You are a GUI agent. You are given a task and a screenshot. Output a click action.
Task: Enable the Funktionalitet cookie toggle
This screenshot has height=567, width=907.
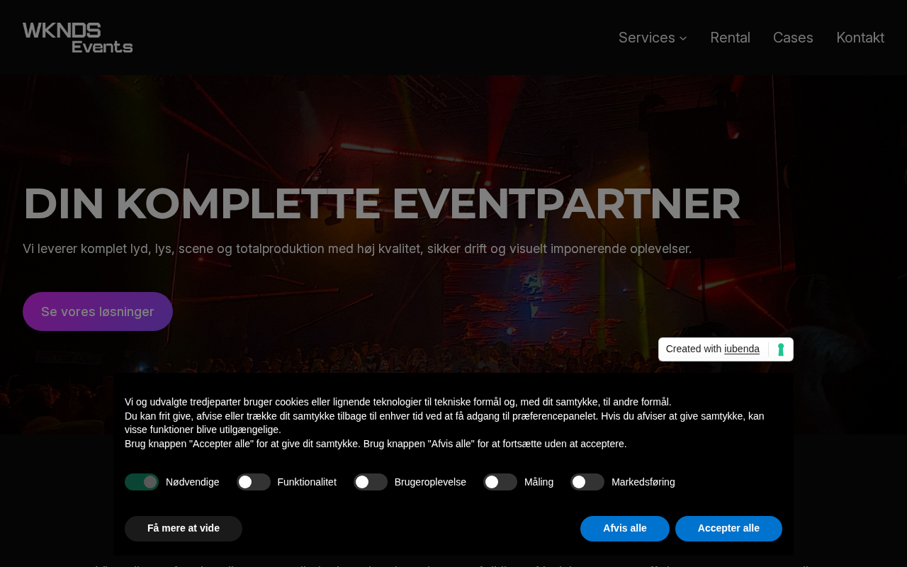click(x=254, y=482)
